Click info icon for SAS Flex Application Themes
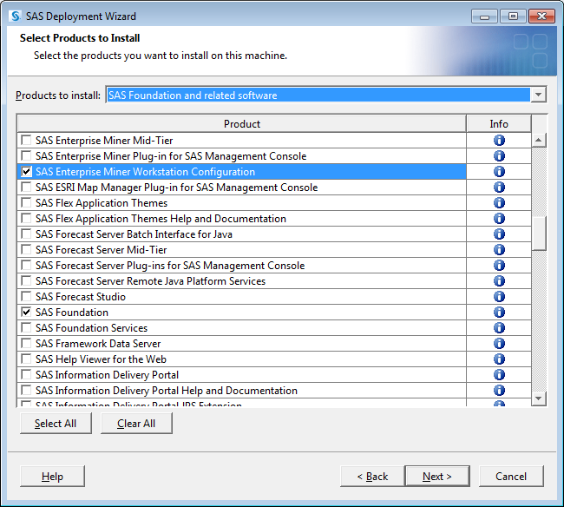The width and height of the screenshot is (564, 507). point(499,203)
